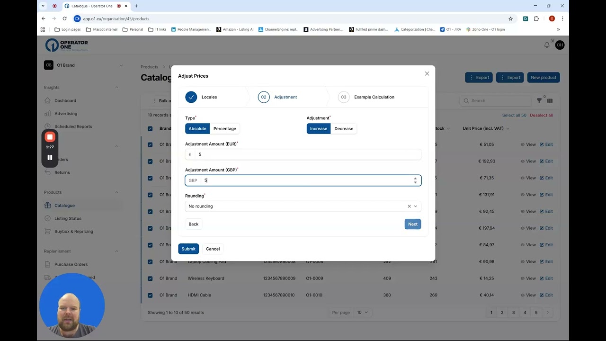Go to pagination page 5

[536, 313]
